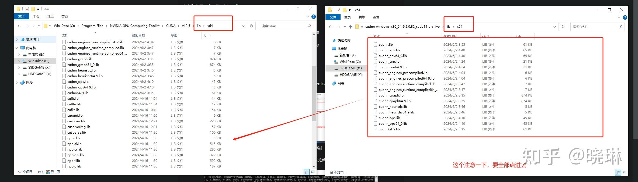Select cudnn_heuristic.lib in the cudnn window

393,107
